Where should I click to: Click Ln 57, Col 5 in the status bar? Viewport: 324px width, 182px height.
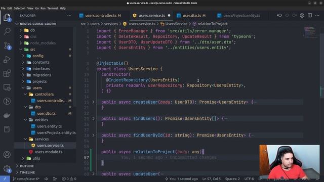[x=212, y=178]
